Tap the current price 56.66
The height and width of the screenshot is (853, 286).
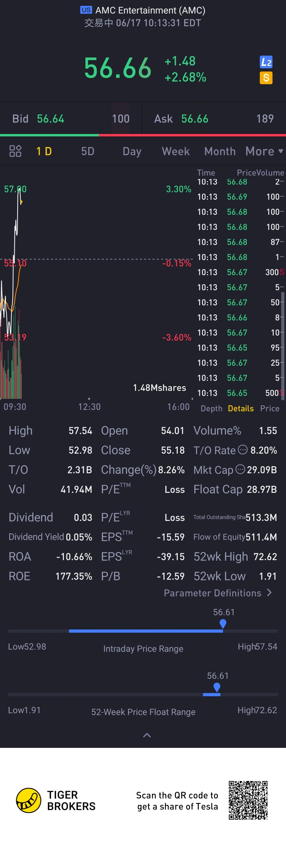coord(118,68)
